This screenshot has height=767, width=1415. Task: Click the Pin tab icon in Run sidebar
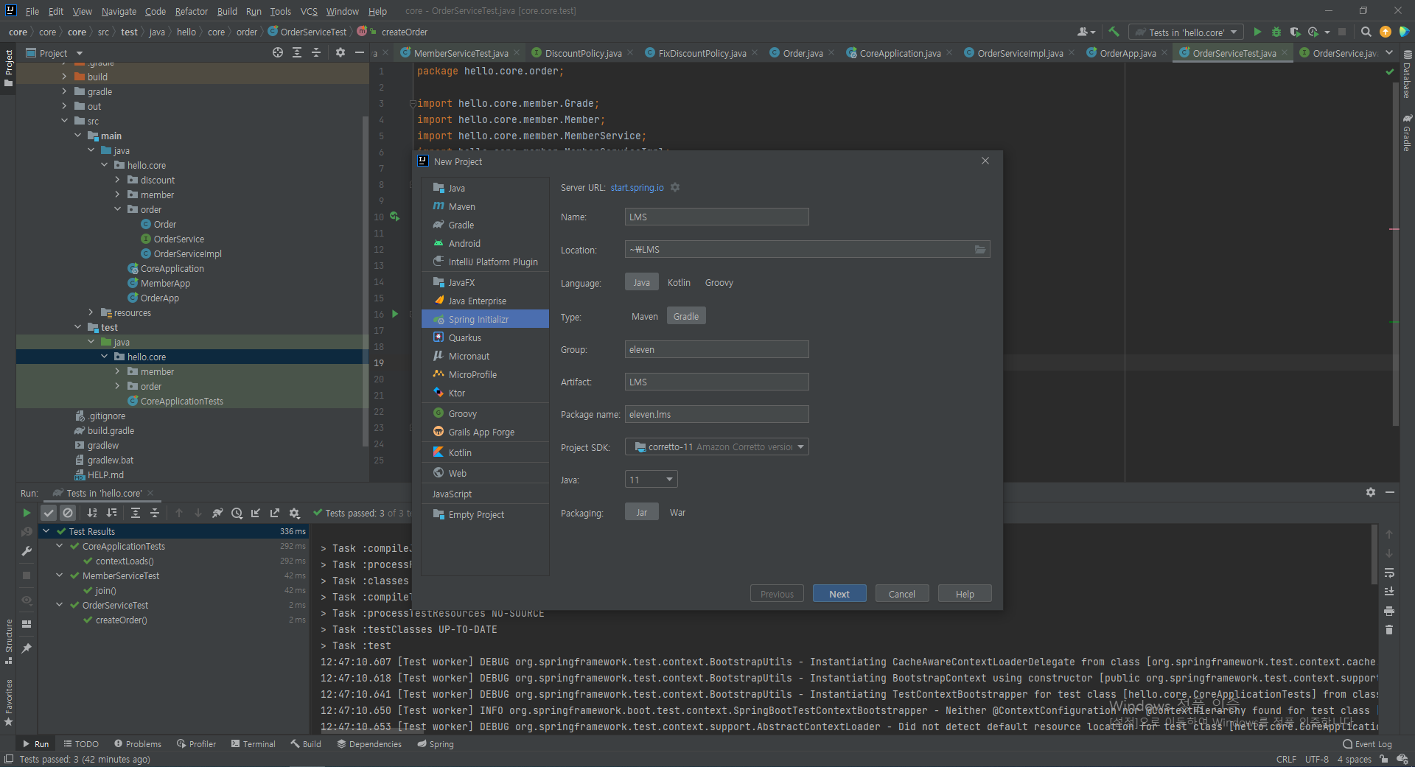coord(27,648)
